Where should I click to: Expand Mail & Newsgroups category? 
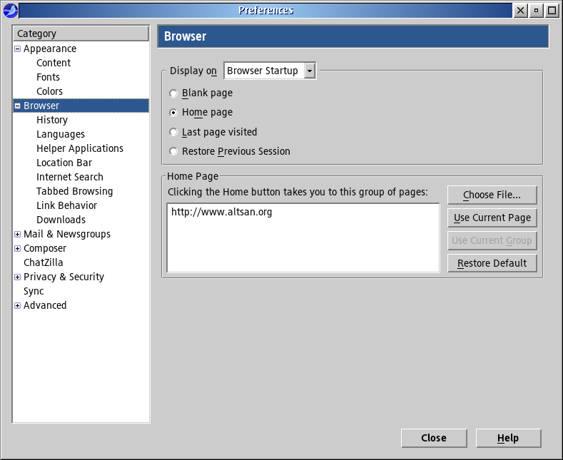click(x=18, y=235)
